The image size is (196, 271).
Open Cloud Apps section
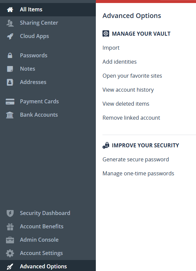48,36
